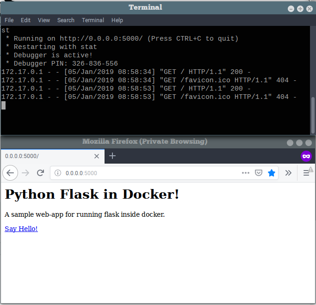Select the 0.0.0.0:5000/ browser tab
The height and width of the screenshot is (305, 316).
click(x=53, y=156)
